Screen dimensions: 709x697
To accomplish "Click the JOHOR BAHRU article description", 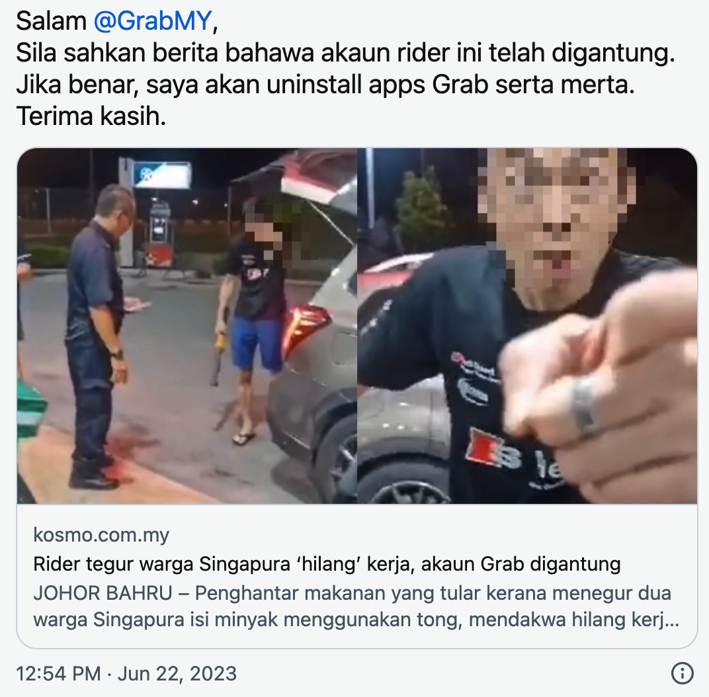I will pyautogui.click(x=356, y=606).
